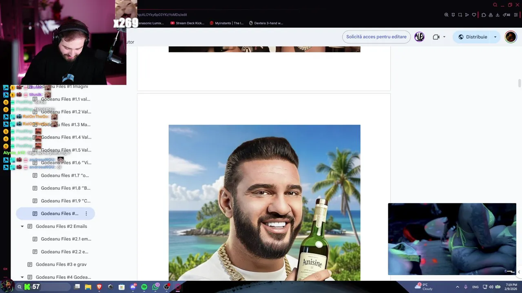
Task: Click the document vertical scrollbar thumb
Action: [x=519, y=83]
